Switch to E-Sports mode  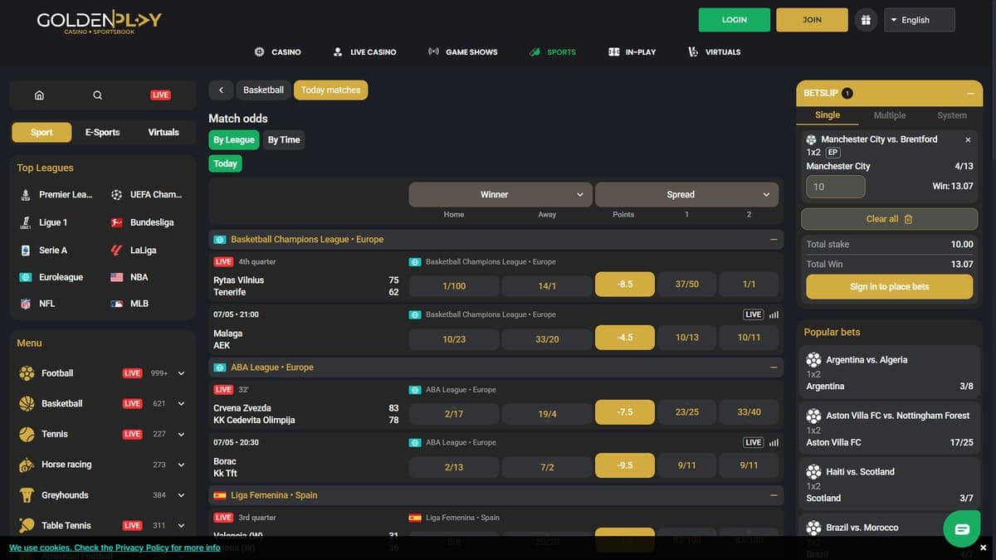point(102,132)
